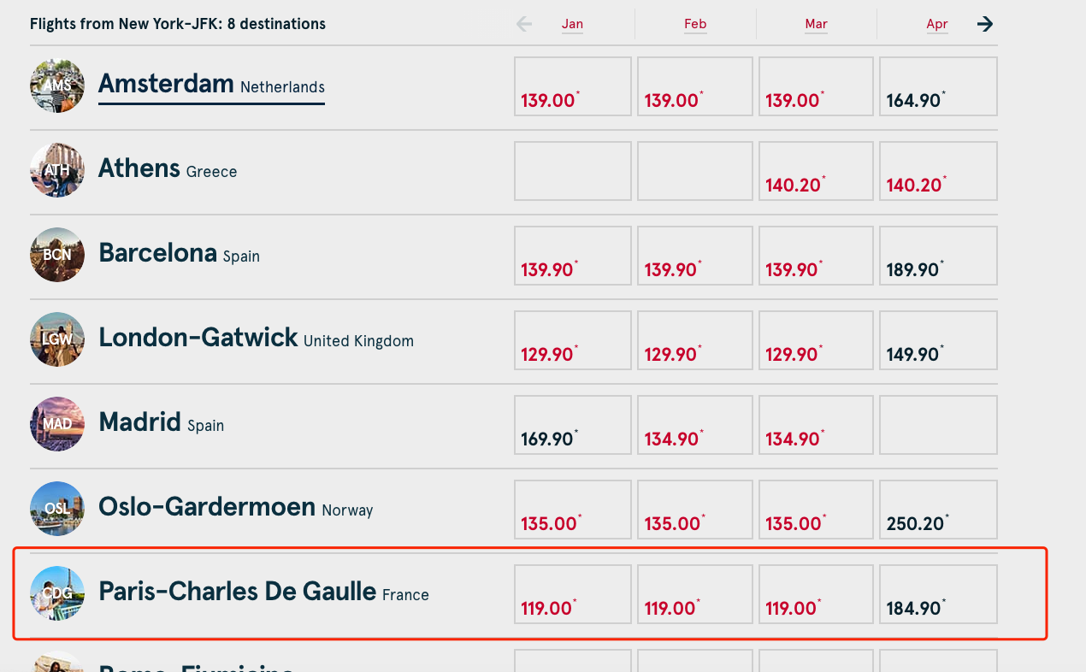Open the Paris-Charles De Gaulle destination link

pyautogui.click(x=263, y=592)
